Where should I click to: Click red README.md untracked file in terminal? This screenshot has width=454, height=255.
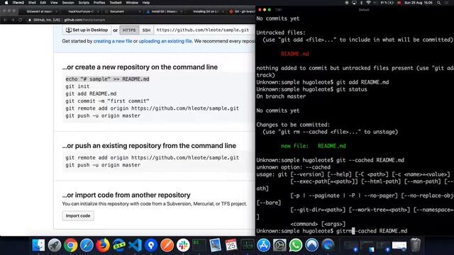(x=295, y=54)
